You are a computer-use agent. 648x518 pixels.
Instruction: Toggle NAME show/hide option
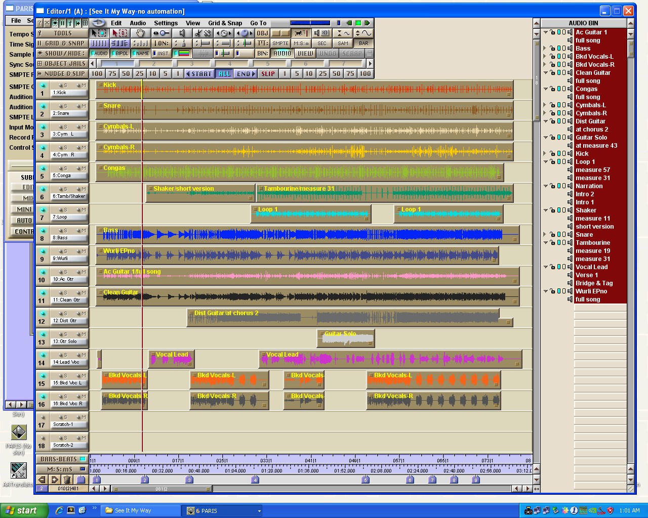coord(141,53)
